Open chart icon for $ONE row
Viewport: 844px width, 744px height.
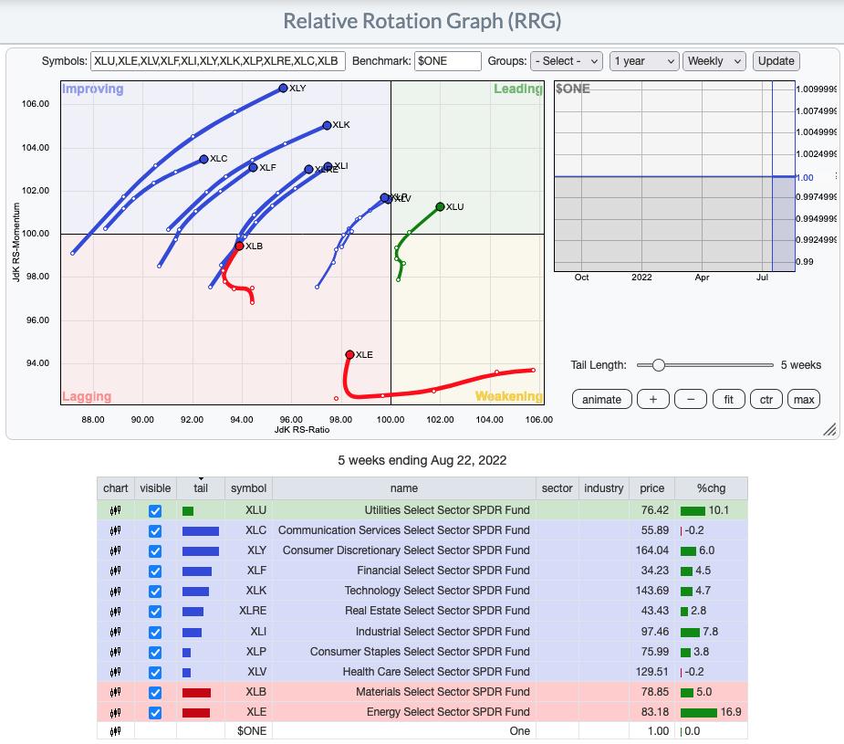(x=115, y=731)
